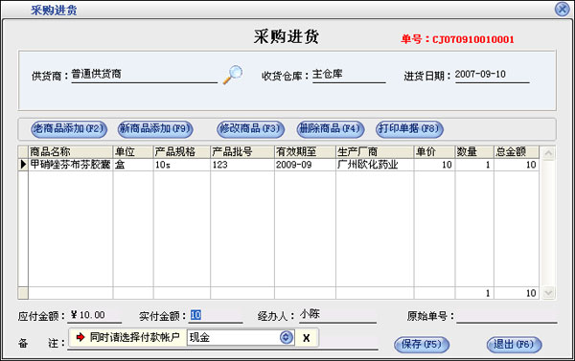Click 修改商品 (F3) button
575x361 pixels.
pyautogui.click(x=250, y=129)
